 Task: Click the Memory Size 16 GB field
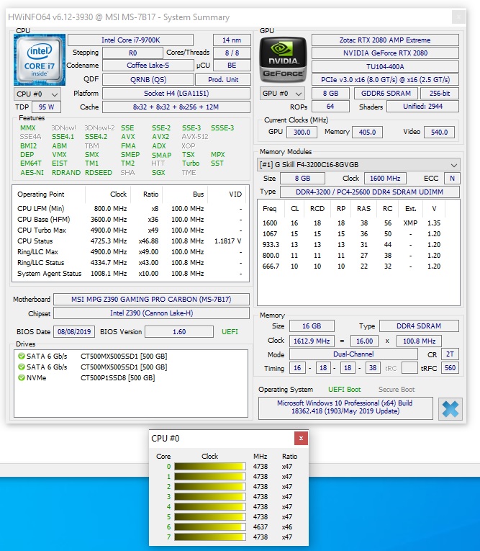[x=312, y=326]
